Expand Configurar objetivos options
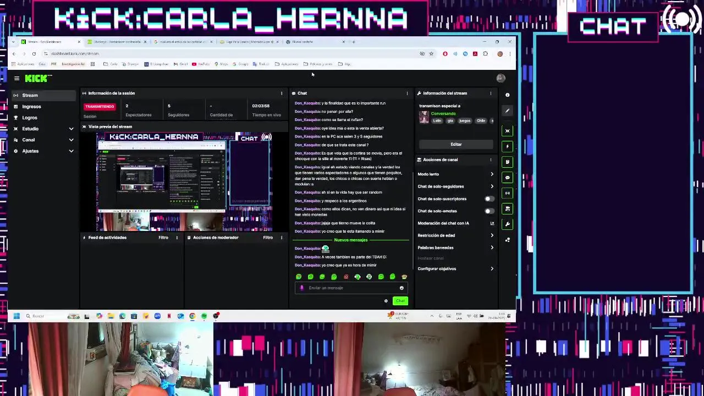Screen dimensions: 704x396 pos(456,269)
